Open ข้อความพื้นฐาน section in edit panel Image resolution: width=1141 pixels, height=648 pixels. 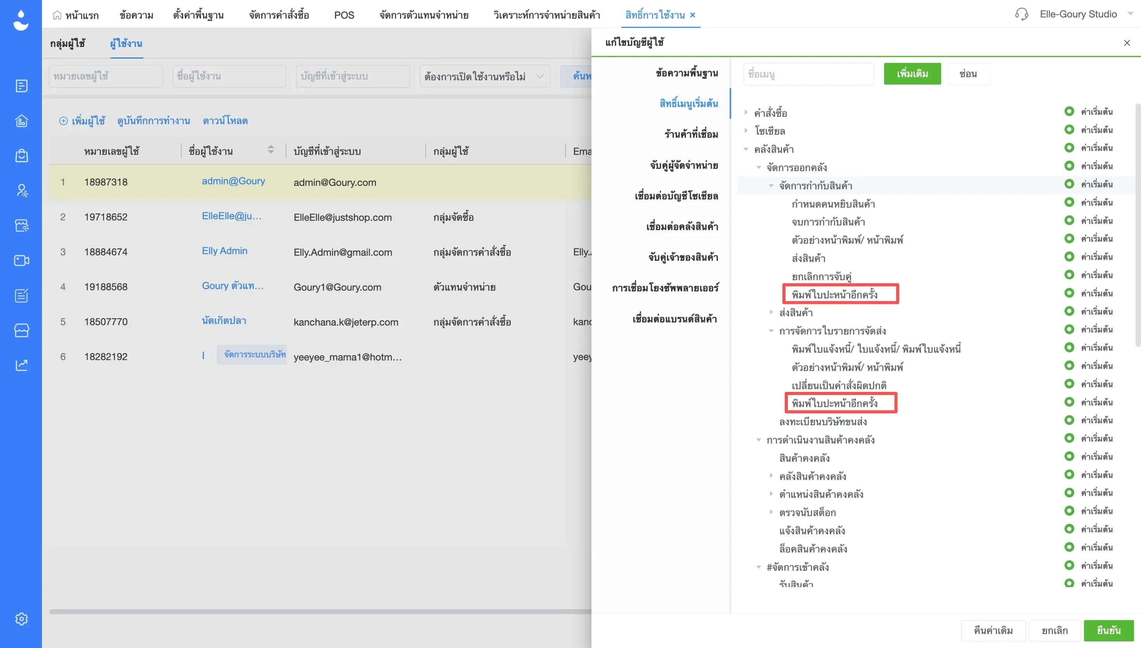pyautogui.click(x=687, y=73)
